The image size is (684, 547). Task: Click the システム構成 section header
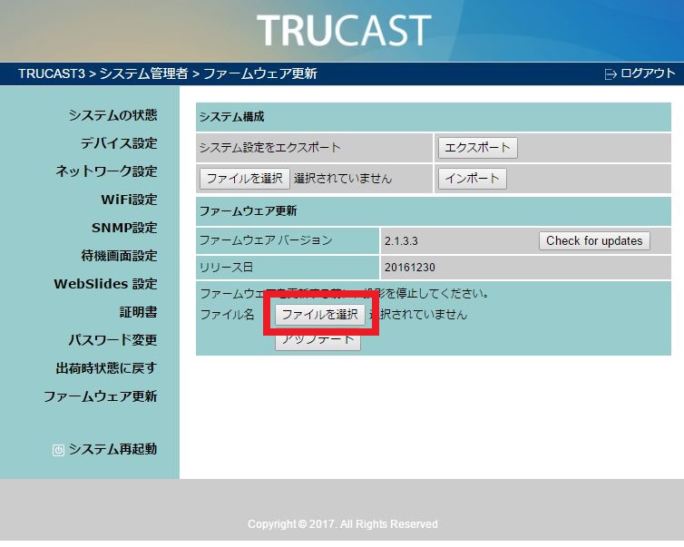coord(434,117)
